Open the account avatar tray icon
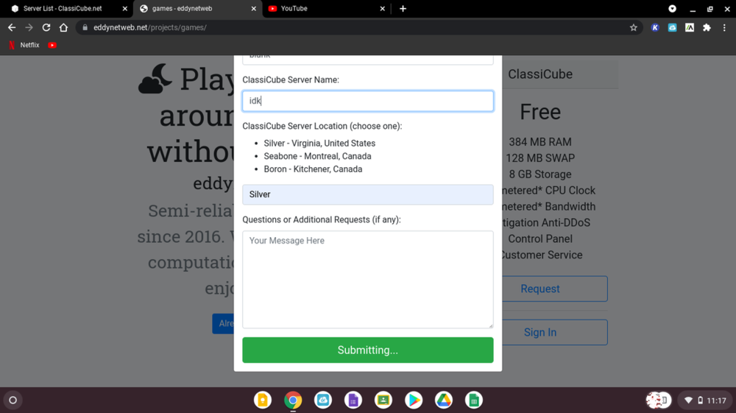The height and width of the screenshot is (413, 736). pyautogui.click(x=659, y=400)
